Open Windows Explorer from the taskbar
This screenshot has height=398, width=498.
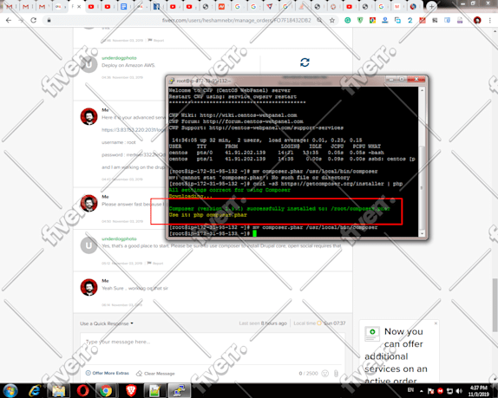(x=59, y=391)
